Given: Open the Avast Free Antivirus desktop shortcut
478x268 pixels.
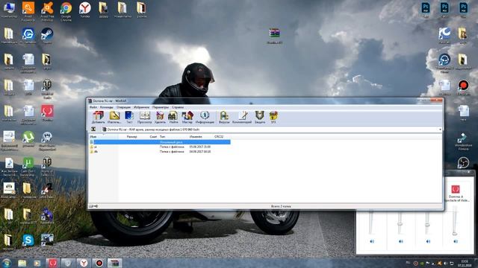Looking at the screenshot, I should click(x=47, y=11).
